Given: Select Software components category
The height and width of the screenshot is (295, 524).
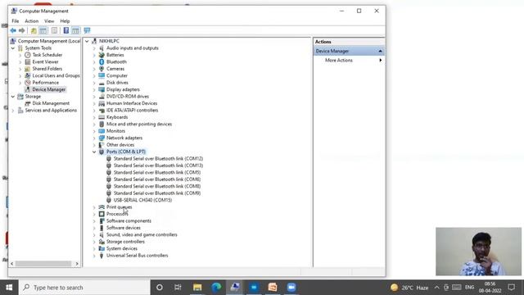Looking at the screenshot, I should click(129, 220).
